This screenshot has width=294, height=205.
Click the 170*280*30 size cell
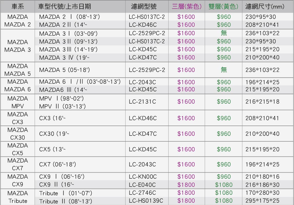(262, 193)
